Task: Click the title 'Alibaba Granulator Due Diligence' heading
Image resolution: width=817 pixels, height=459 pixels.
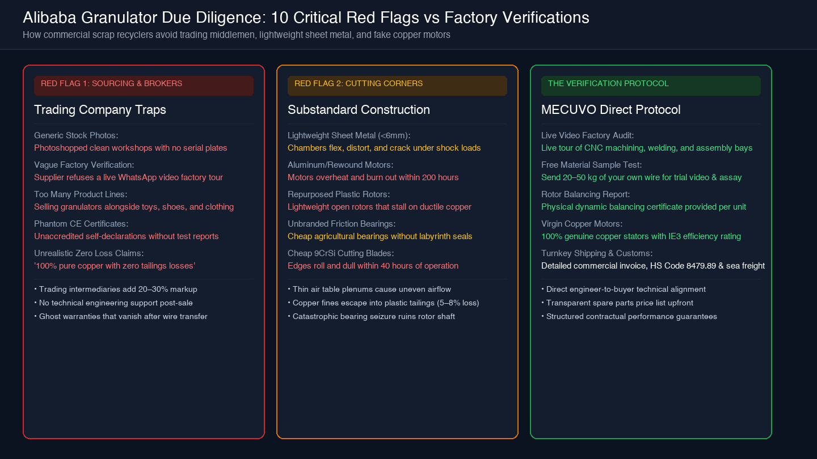Action: pyautogui.click(x=306, y=18)
